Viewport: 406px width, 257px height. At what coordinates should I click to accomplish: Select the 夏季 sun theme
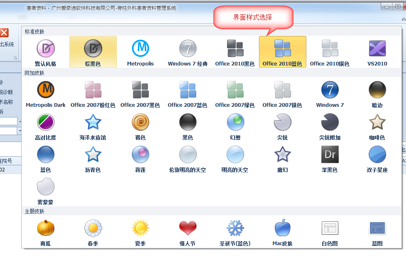141,232
